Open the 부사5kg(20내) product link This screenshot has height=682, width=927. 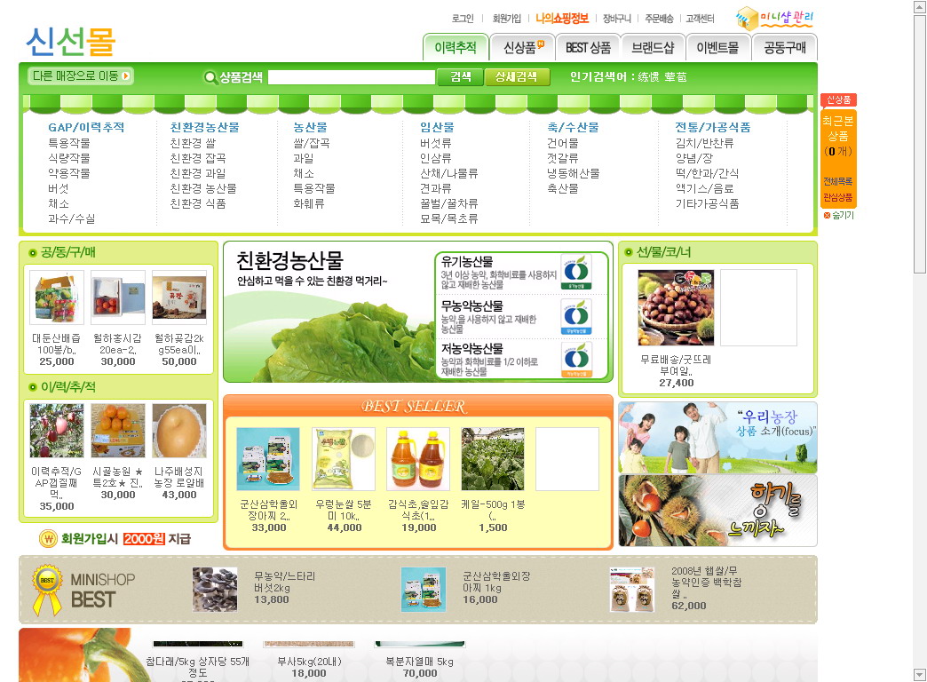pyautogui.click(x=309, y=662)
